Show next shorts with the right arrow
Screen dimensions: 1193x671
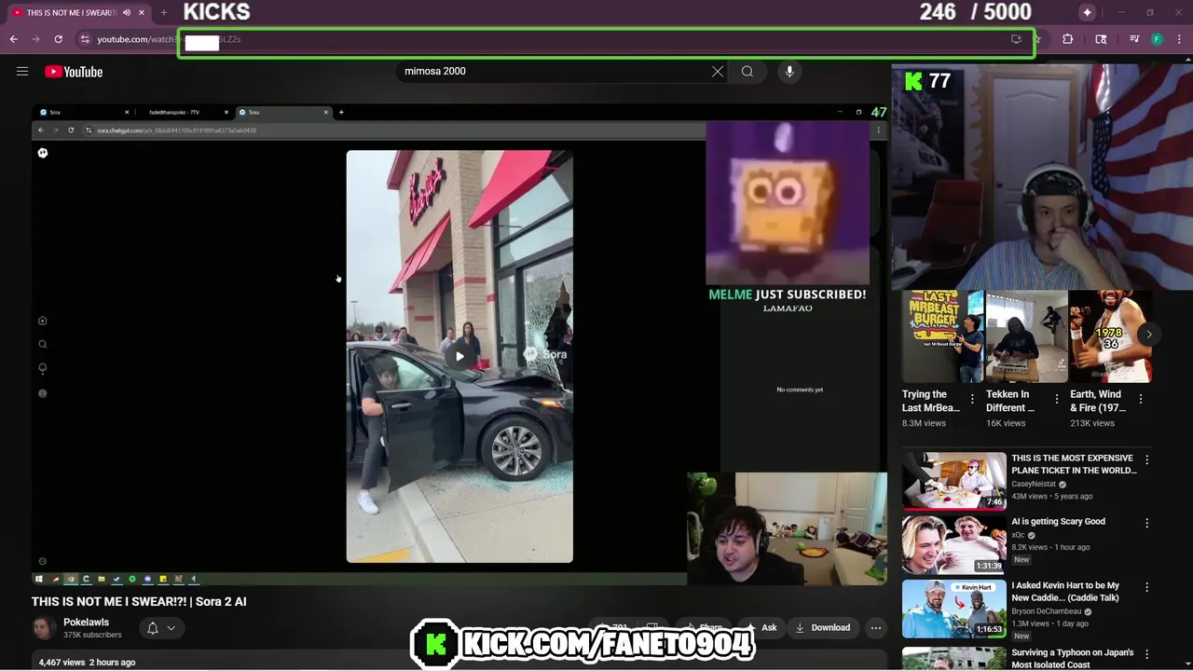coord(1148,334)
